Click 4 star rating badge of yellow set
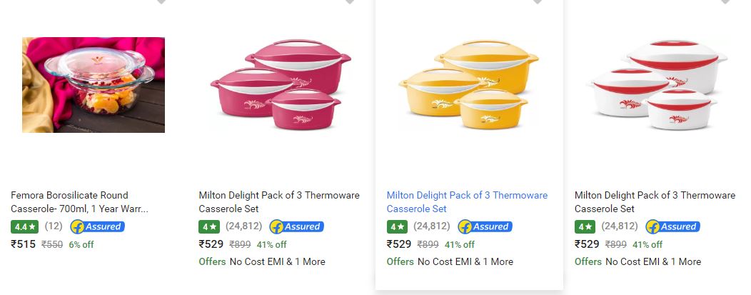751x295 pixels. pyautogui.click(x=397, y=226)
